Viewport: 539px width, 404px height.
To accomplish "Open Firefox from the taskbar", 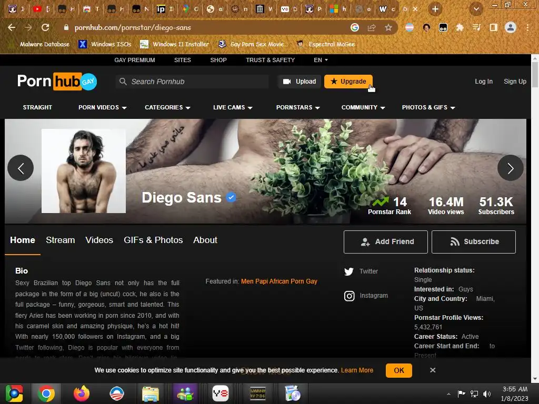I will (82, 393).
